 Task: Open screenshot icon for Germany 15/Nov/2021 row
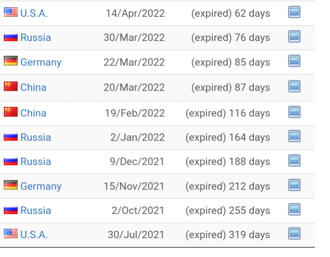pyautogui.click(x=294, y=185)
